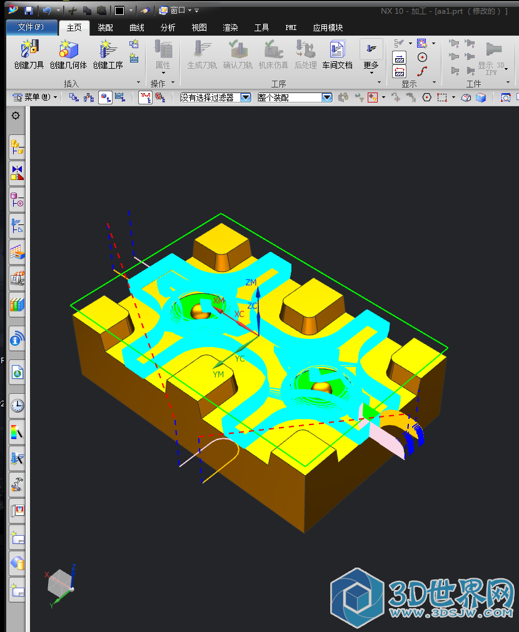This screenshot has height=632, width=519.
Task: Click the Create Operation (创建工序) icon
Action: pos(108,54)
